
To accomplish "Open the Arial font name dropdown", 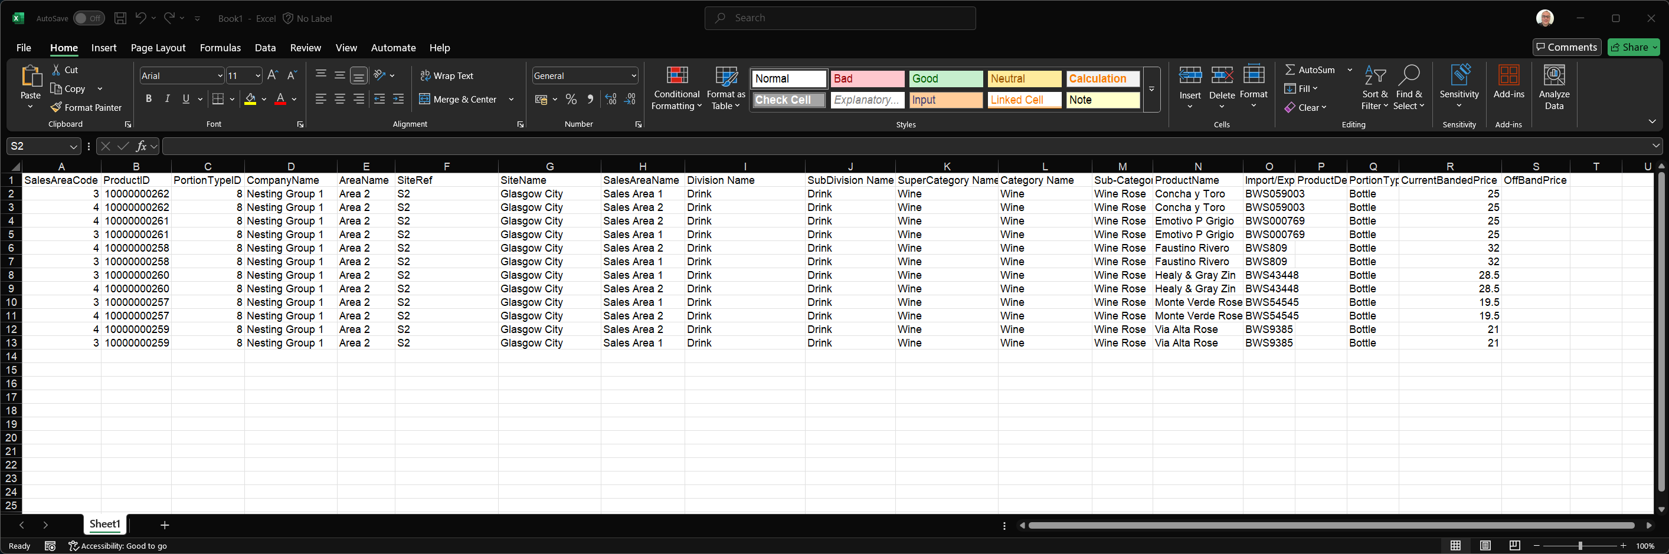I will pos(220,75).
